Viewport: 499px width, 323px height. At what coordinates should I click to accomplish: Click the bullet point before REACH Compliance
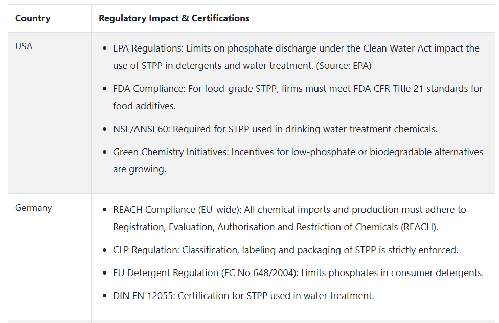click(105, 210)
